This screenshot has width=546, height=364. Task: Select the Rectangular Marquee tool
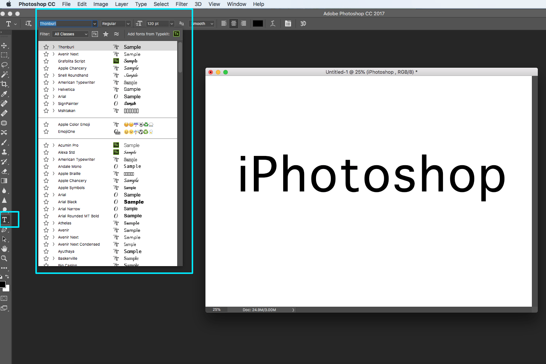coord(4,55)
